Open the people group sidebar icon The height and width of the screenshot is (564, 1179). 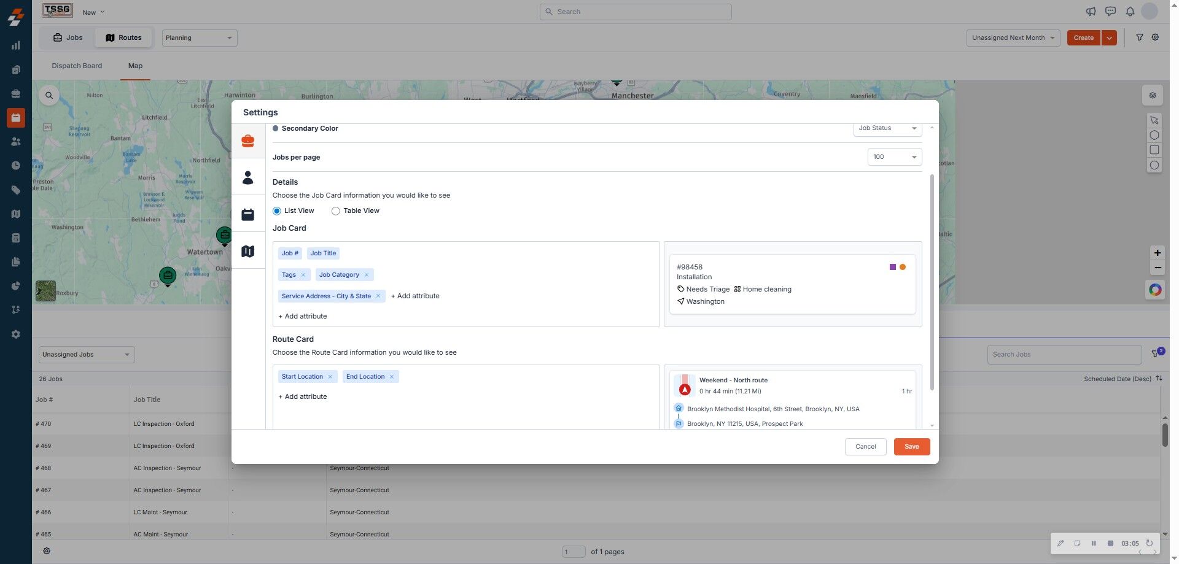click(x=16, y=141)
